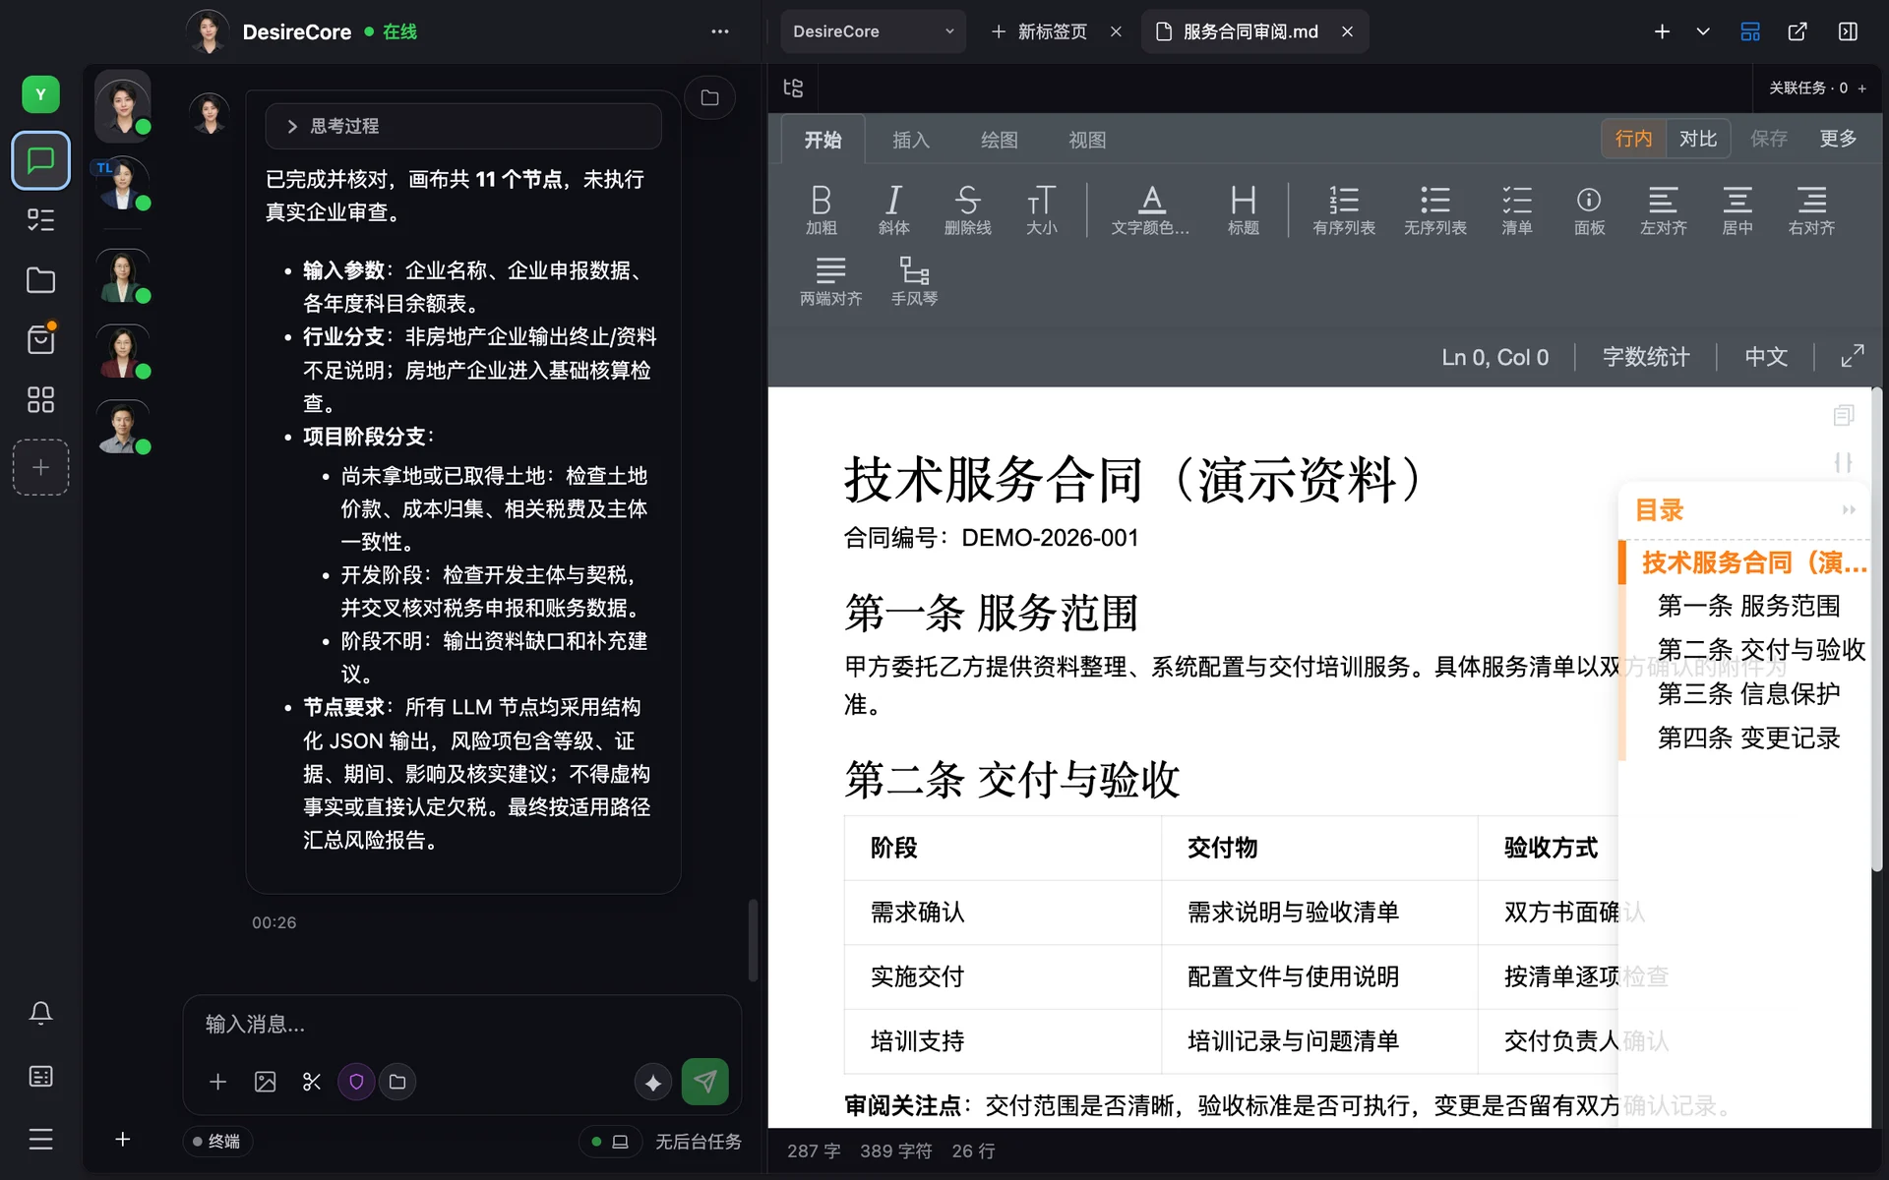Collapse the 目录 outline panel
This screenshot has height=1180, width=1889.
click(x=1849, y=509)
